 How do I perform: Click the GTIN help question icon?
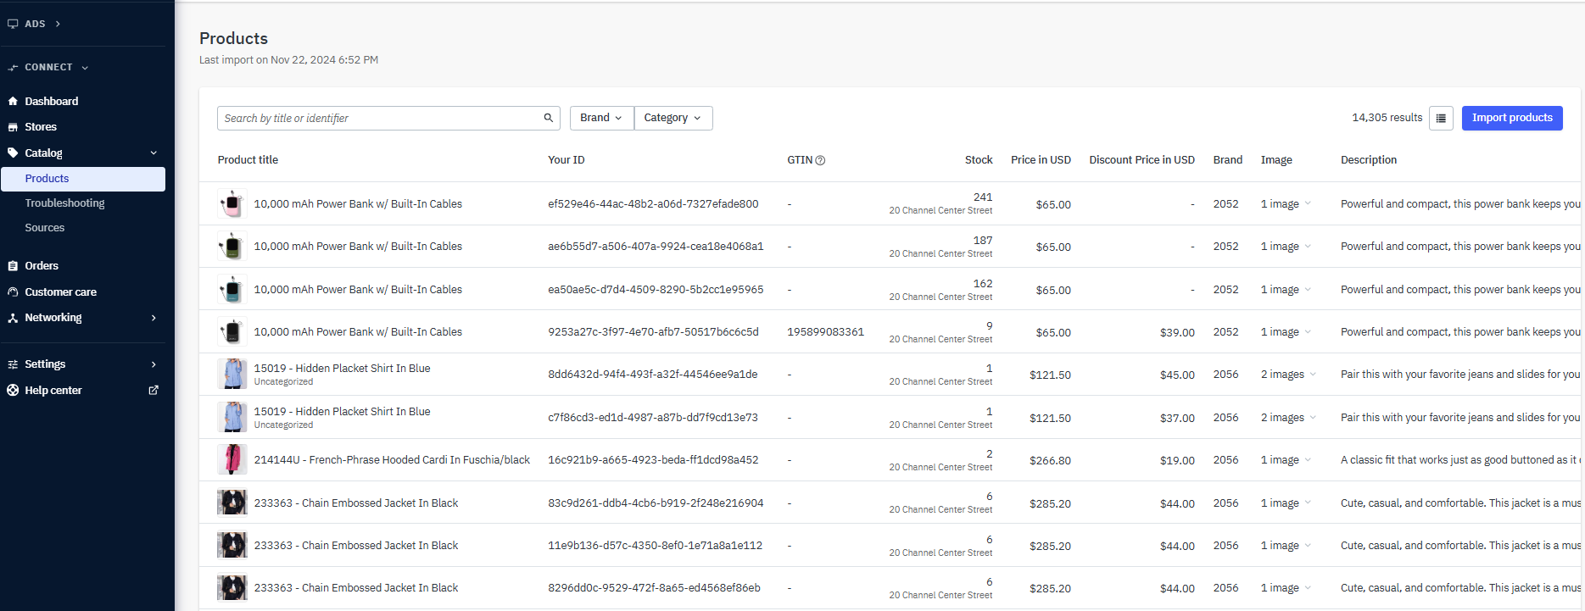[x=820, y=160]
